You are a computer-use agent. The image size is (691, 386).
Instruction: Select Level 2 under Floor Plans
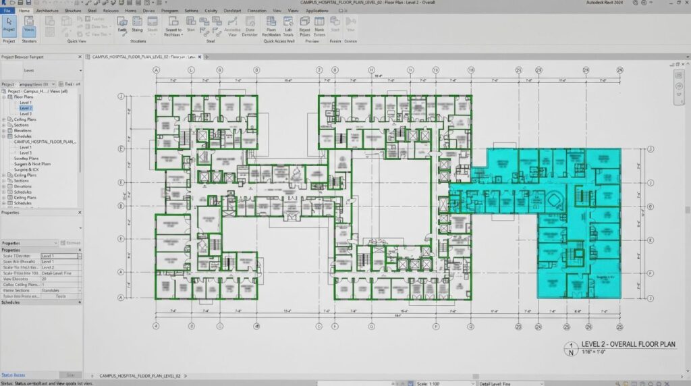click(26, 108)
